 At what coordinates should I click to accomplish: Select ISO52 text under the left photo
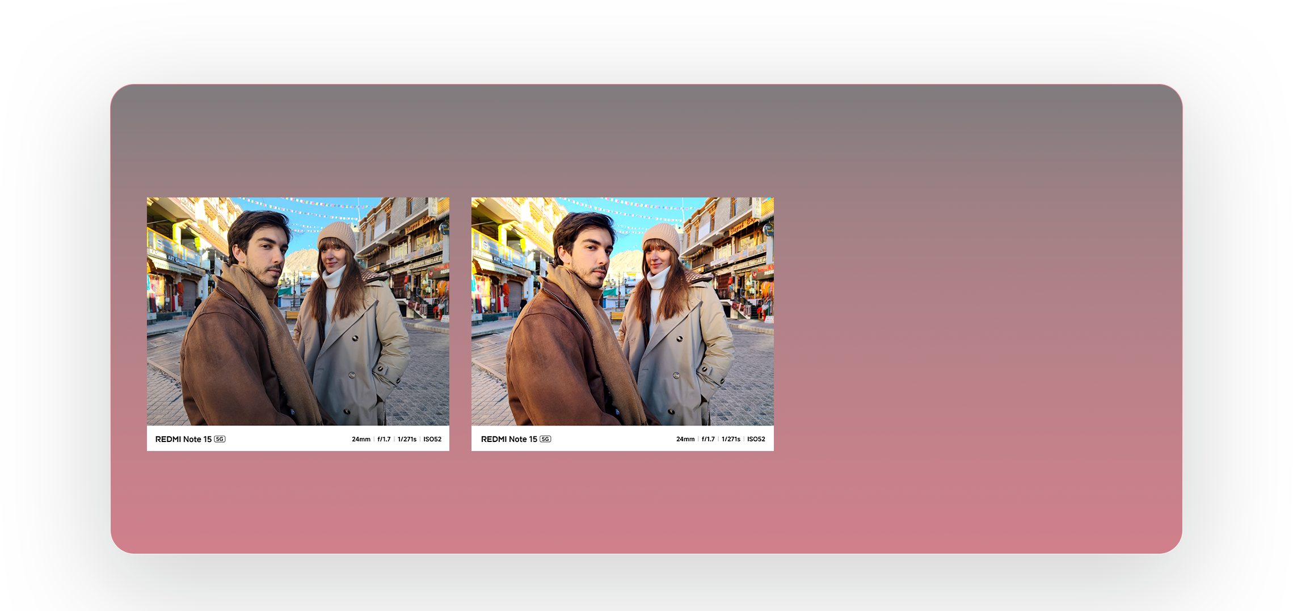click(x=432, y=439)
